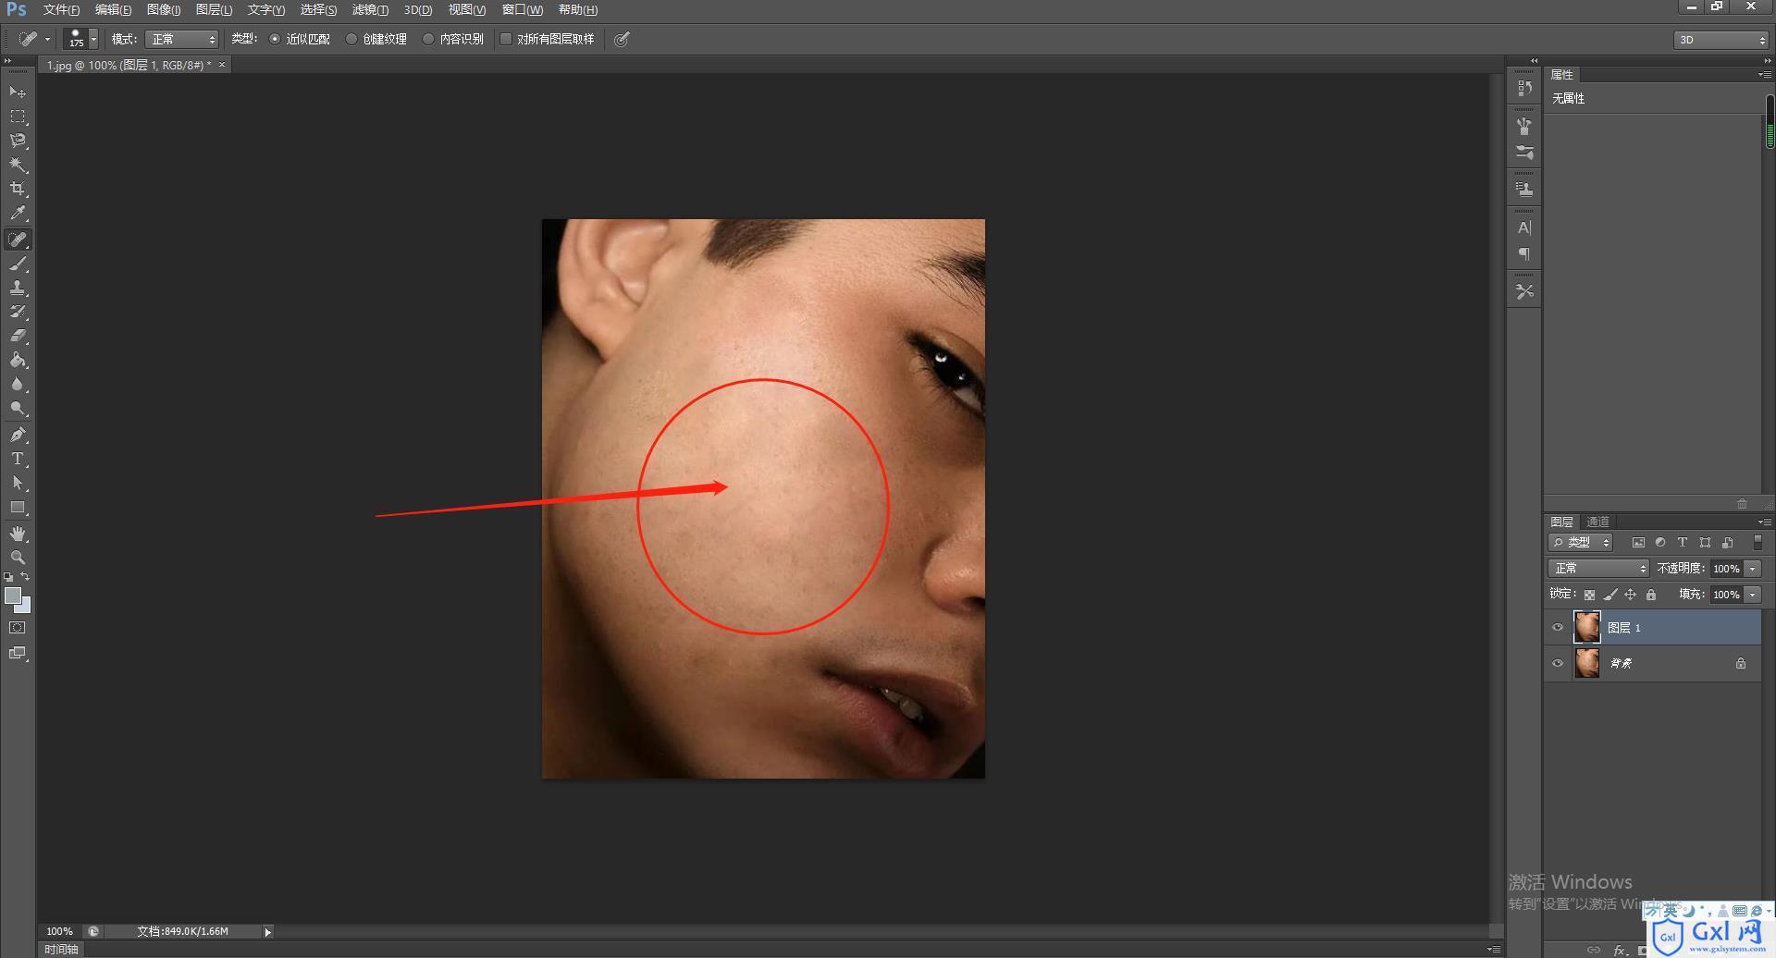This screenshot has height=958, width=1776.
Task: Click the foreground color swatch
Action: pos(13,596)
